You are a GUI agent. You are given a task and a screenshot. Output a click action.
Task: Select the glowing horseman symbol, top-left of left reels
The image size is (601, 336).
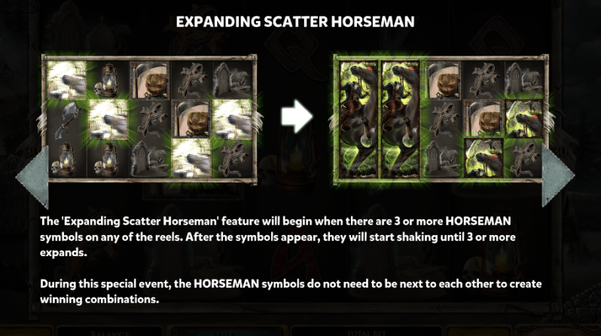[x=67, y=81]
